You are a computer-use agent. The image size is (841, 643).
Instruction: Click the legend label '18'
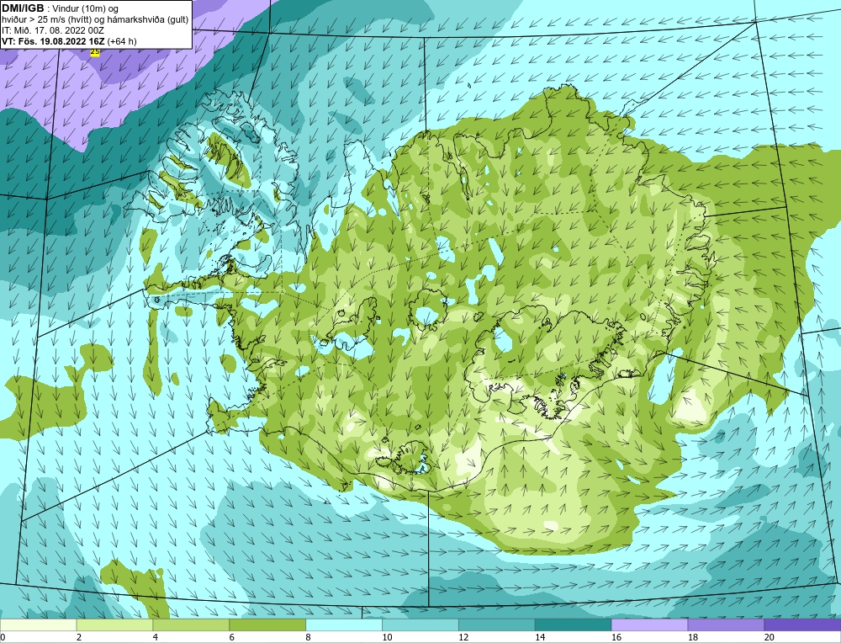pyautogui.click(x=692, y=637)
